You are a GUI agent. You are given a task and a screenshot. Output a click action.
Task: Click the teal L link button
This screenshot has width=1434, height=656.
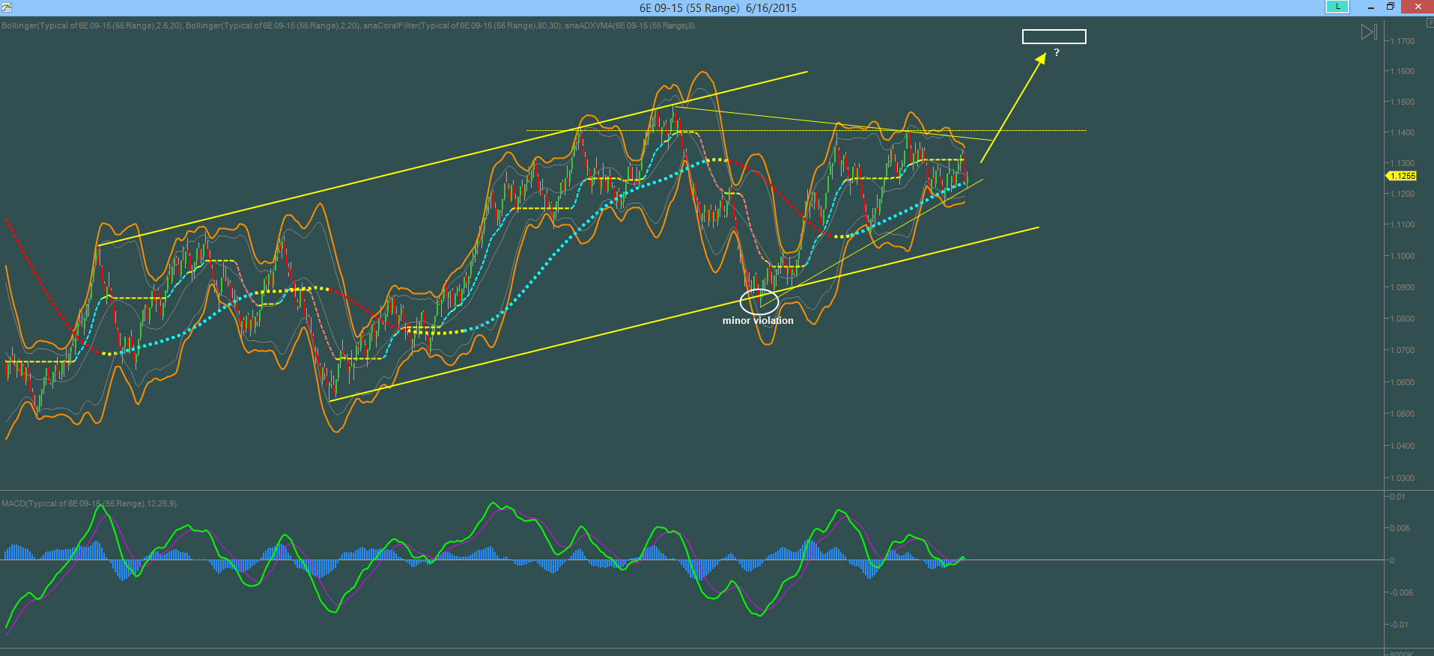[1337, 7]
